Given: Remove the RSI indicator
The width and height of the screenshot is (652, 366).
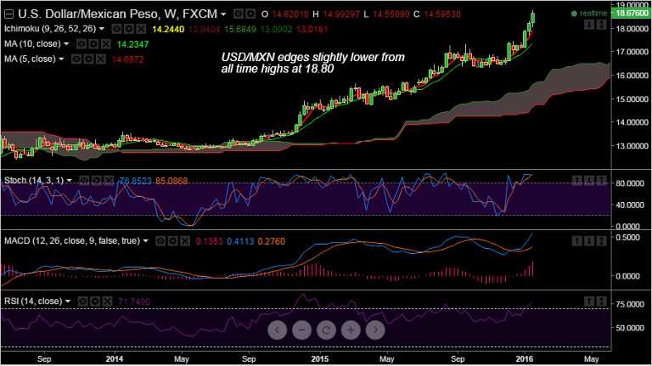Looking at the screenshot, I should tap(107, 301).
